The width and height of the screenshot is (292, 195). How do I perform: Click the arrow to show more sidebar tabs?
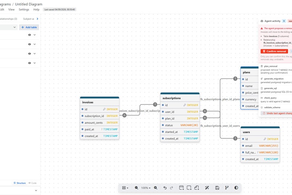(37, 19)
